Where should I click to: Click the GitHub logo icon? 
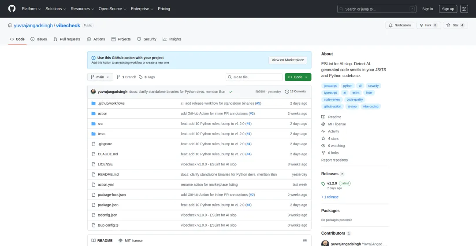point(11,9)
